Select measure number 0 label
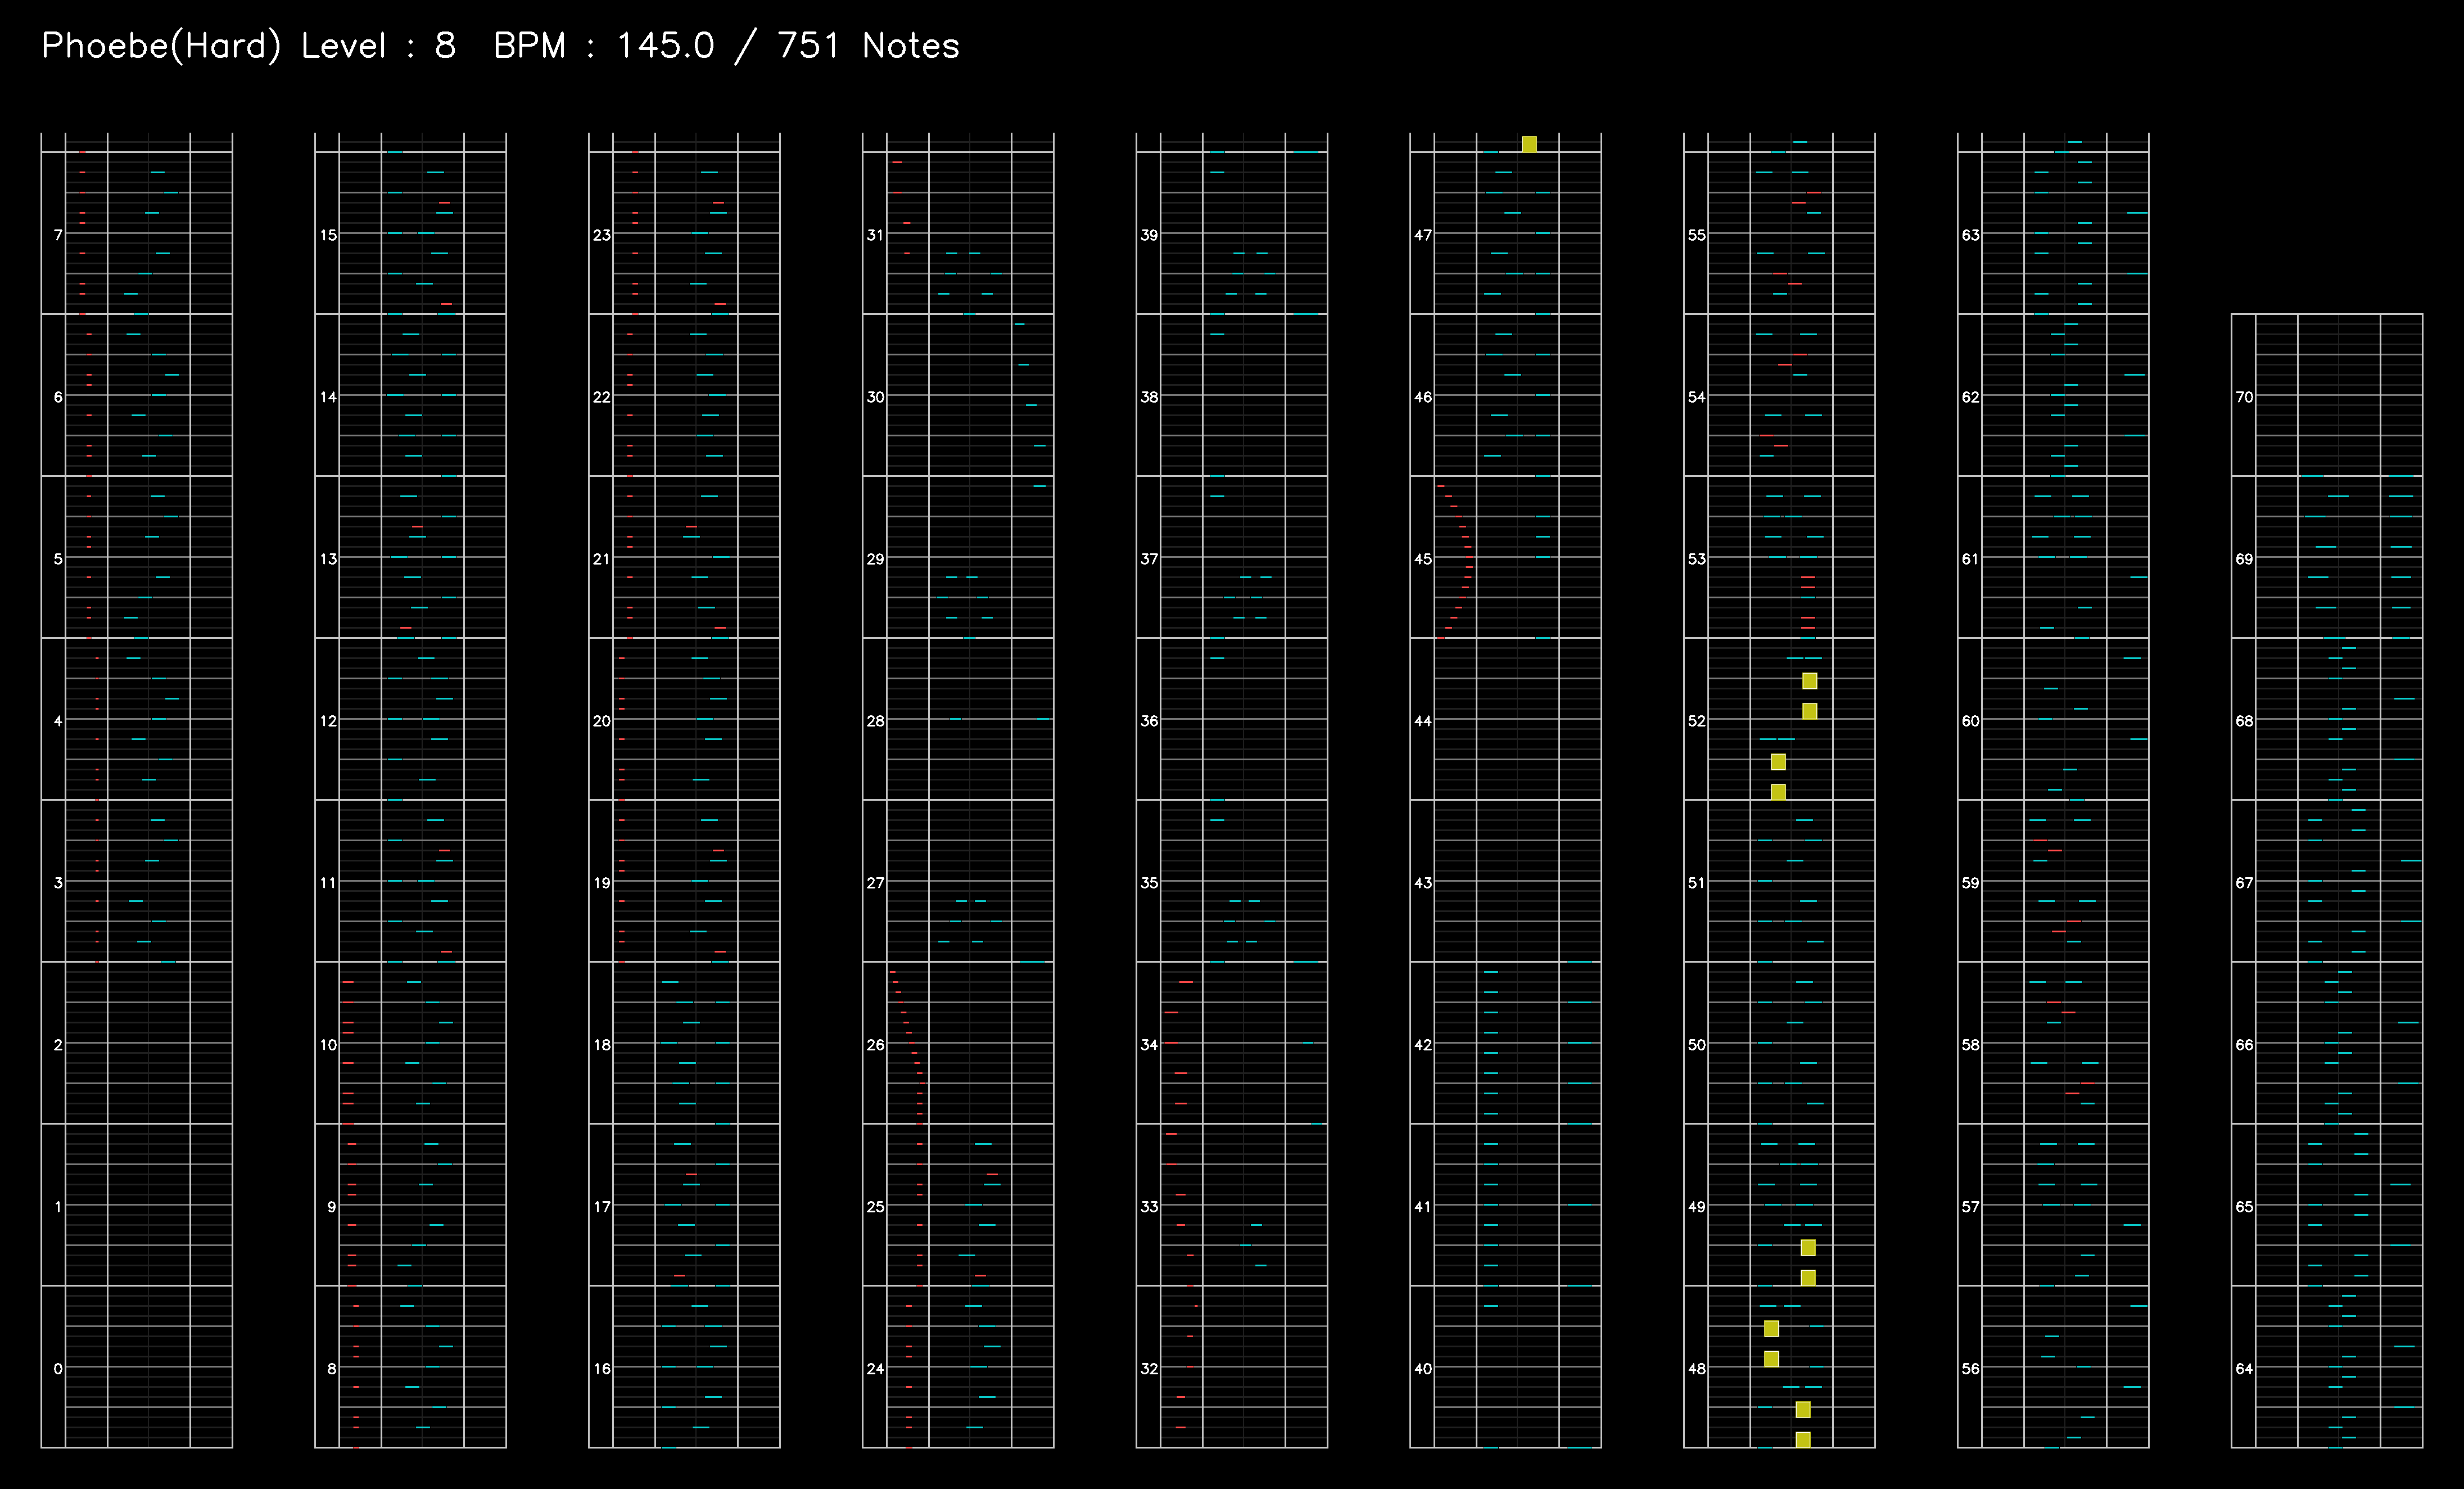Viewport: 2464px width, 1489px height. 58,1369
